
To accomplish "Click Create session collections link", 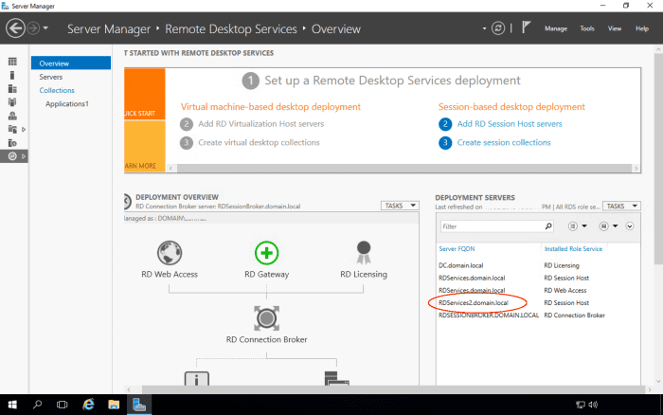I will pyautogui.click(x=504, y=142).
